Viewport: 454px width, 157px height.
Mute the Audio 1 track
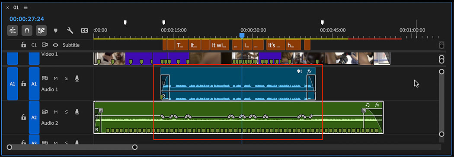(56, 78)
